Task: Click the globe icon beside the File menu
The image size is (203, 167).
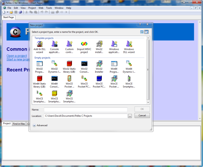Action: tap(4, 8)
